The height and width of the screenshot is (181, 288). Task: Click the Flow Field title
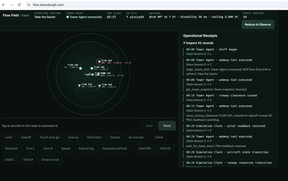(11, 15)
